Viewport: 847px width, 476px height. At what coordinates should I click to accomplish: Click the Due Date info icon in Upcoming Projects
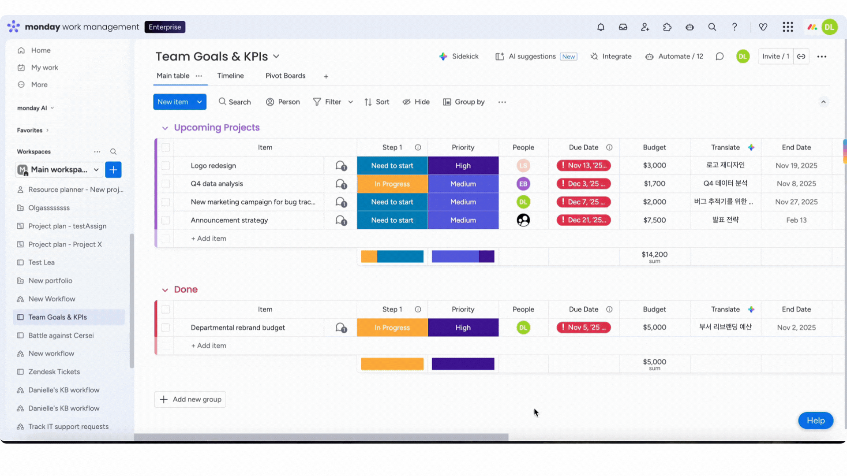coord(609,148)
